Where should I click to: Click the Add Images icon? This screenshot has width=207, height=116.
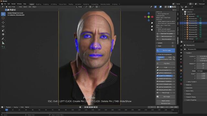(x=158, y=97)
